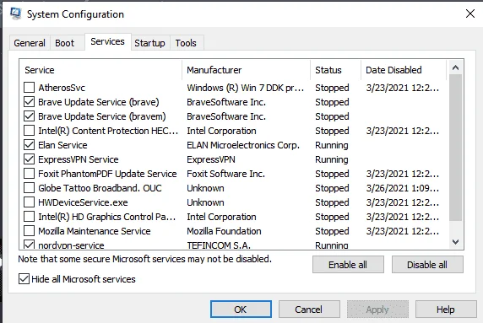
Task: Tick the HWDeviceService.exe checkbox
Action: click(29, 202)
